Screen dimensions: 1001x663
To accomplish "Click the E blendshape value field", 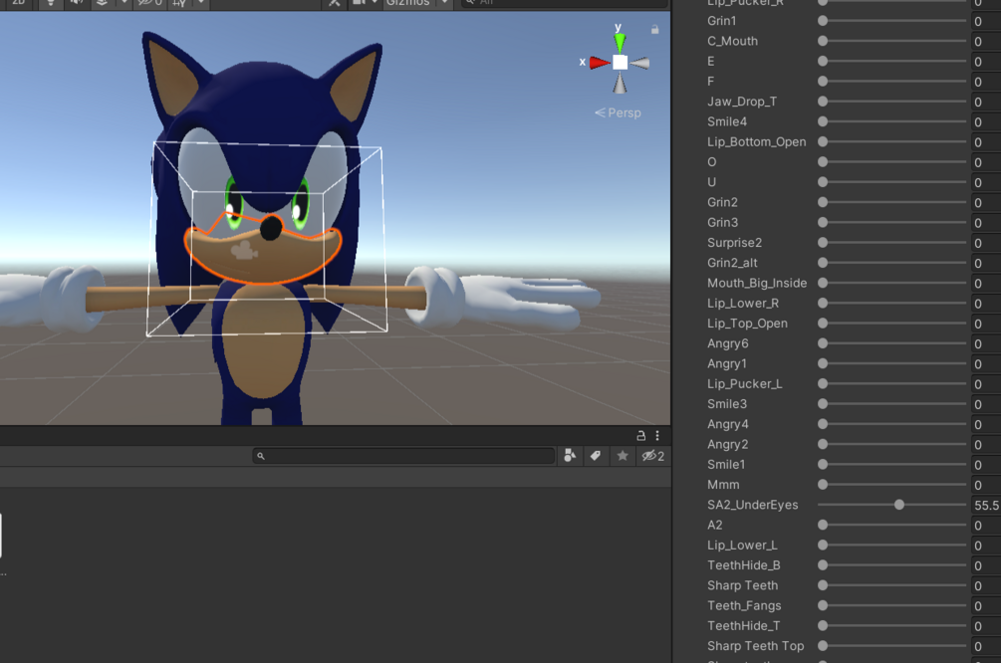I will click(x=986, y=62).
